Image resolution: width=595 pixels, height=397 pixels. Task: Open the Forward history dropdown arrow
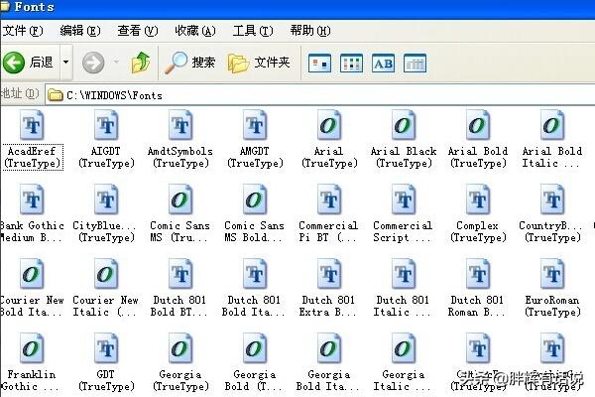pyautogui.click(x=116, y=62)
